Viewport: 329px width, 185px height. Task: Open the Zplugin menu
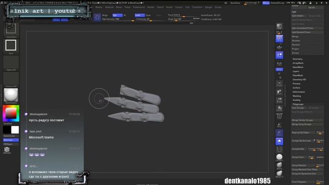[x=208, y=7]
